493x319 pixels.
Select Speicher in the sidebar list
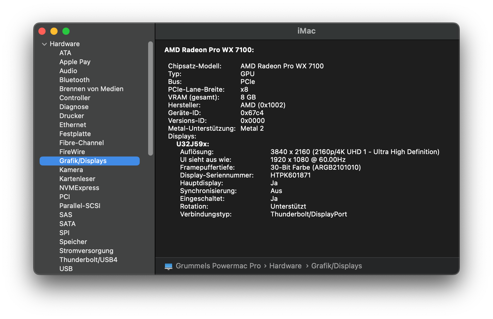pyautogui.click(x=73, y=242)
